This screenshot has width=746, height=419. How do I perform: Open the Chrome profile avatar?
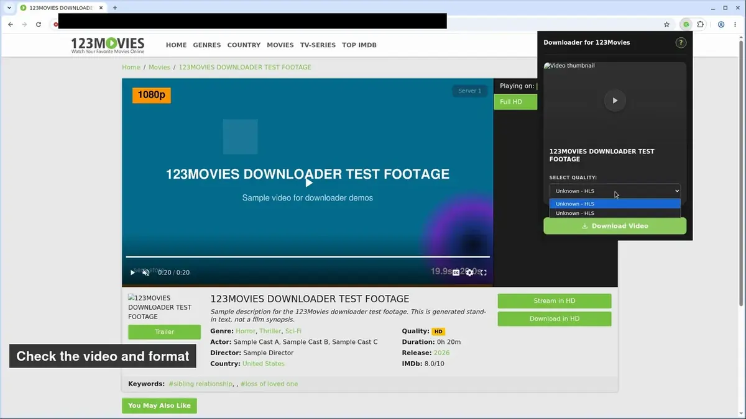(721, 24)
